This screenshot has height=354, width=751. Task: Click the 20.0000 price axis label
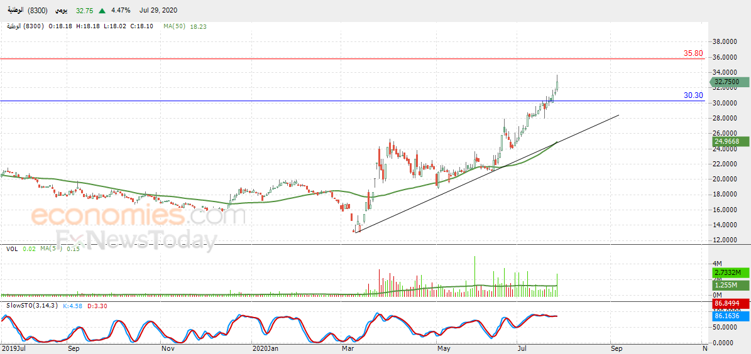[725, 180]
